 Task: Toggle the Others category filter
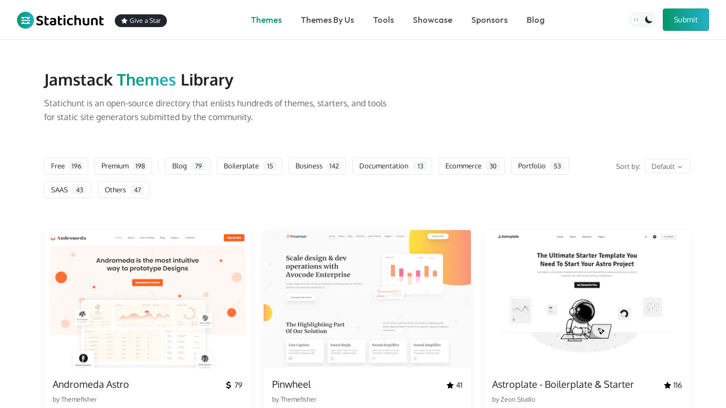pyautogui.click(x=123, y=190)
